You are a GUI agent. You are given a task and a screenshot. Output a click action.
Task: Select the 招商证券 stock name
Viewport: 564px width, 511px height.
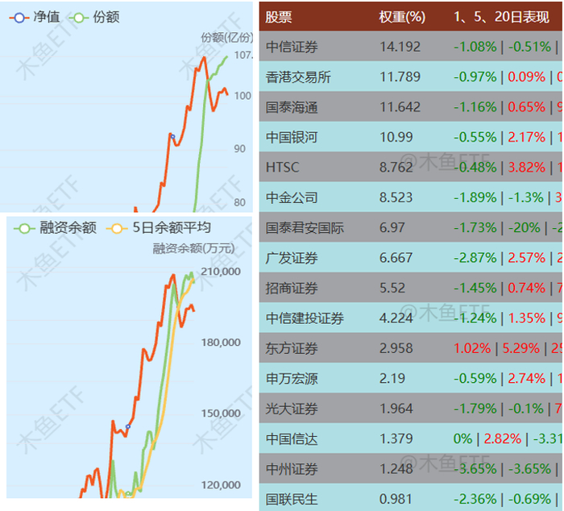click(x=292, y=289)
